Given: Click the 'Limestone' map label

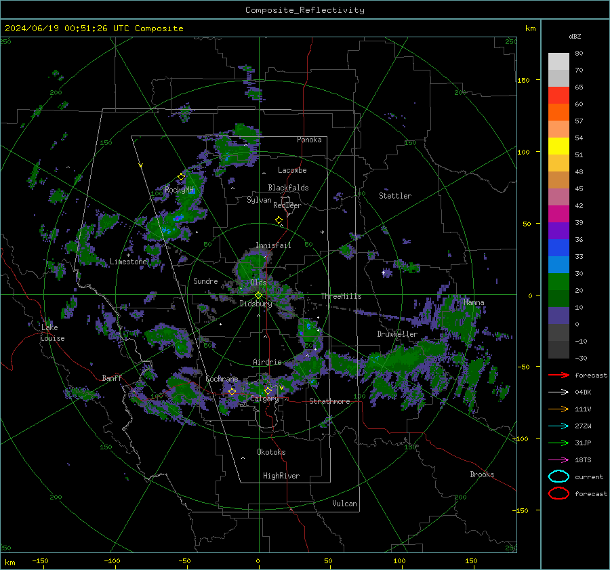Looking at the screenshot, I should tap(128, 262).
